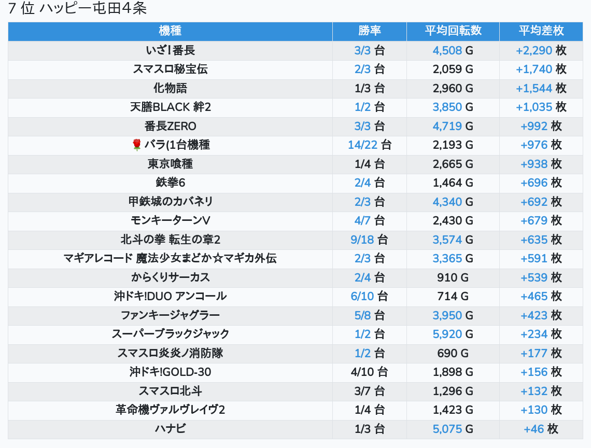Sort by the 勝率 column header

click(x=370, y=31)
